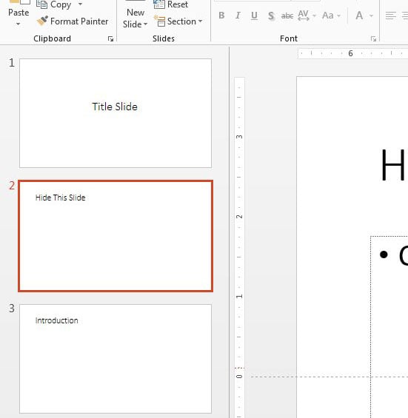Open the Font dialog launcher
This screenshot has height=418, width=408.
pyautogui.click(x=373, y=39)
